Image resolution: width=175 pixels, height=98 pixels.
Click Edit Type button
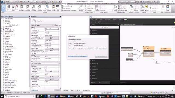coord(57,25)
